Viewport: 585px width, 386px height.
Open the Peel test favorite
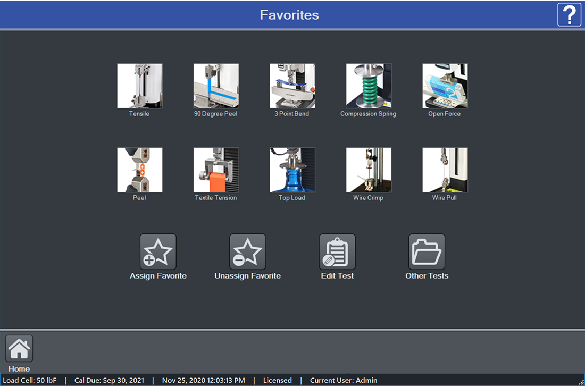point(140,170)
